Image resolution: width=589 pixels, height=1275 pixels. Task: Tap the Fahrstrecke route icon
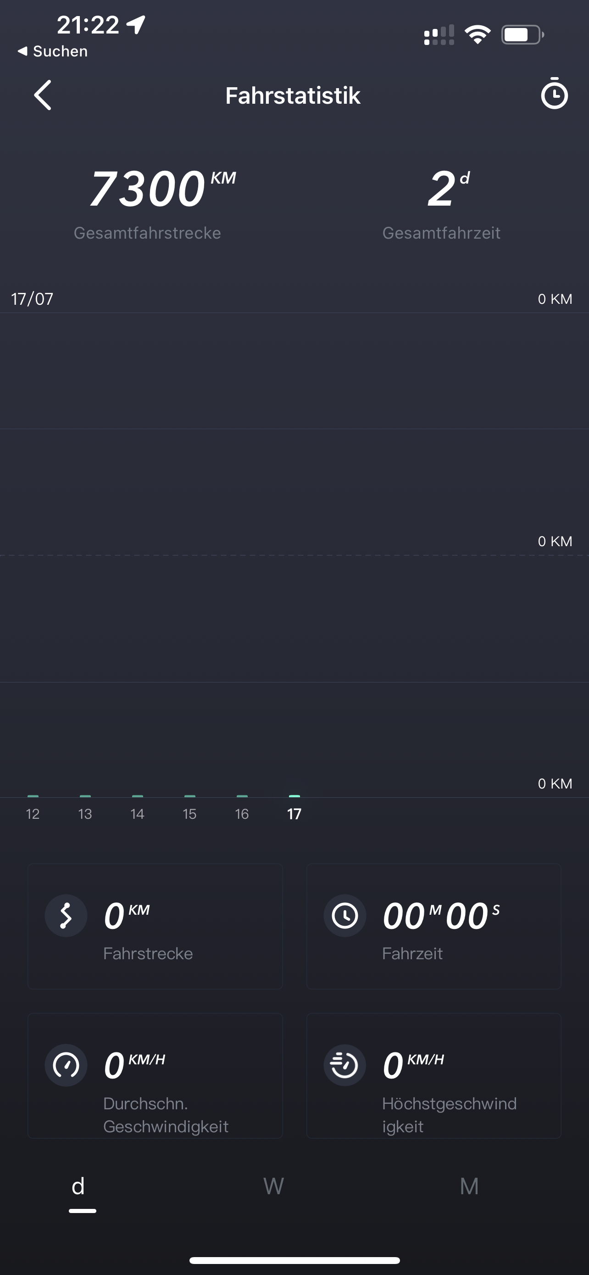pos(66,916)
